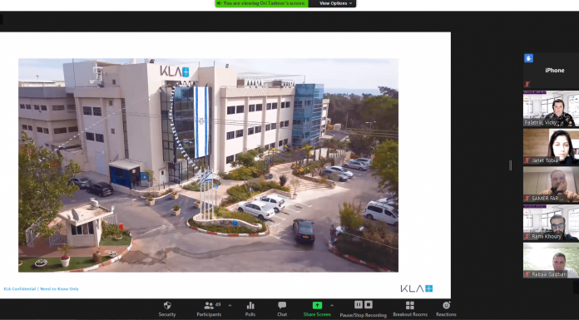The width and height of the screenshot is (579, 320).
Task: Open the Polls window
Action: pos(250,309)
